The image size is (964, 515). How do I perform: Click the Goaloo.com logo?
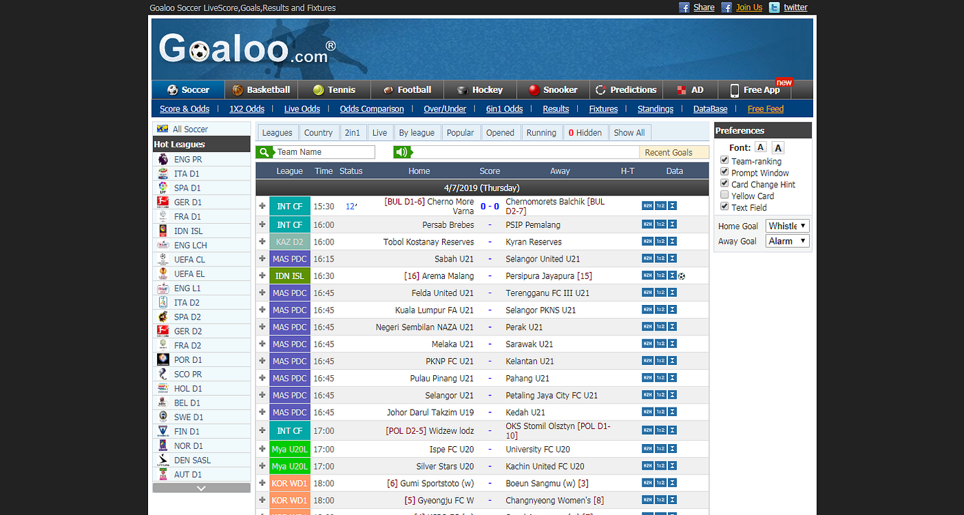coord(247,49)
